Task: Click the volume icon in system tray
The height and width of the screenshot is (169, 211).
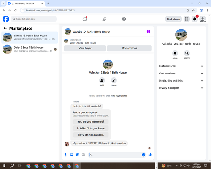Action: (189, 166)
